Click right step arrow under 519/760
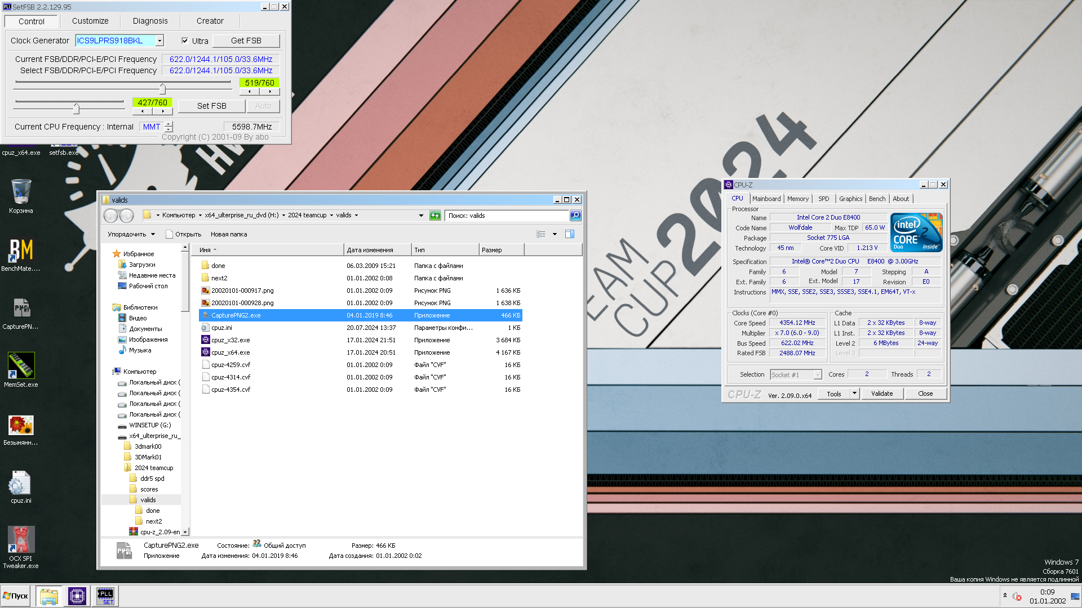 click(270, 91)
